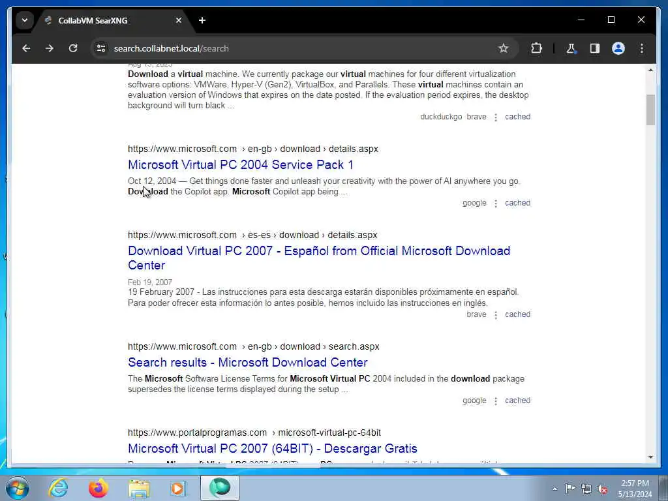
Task: Click 'google' label under Virtual PC 2004 result
Action: click(x=474, y=203)
